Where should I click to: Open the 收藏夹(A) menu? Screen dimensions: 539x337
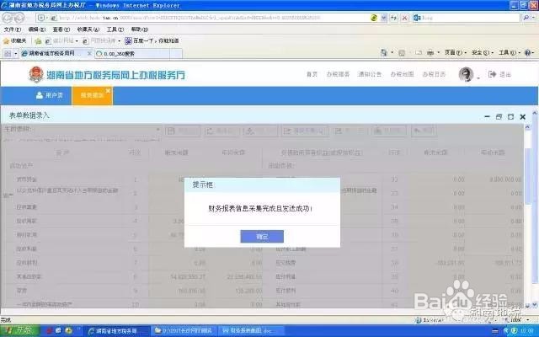click(x=88, y=29)
